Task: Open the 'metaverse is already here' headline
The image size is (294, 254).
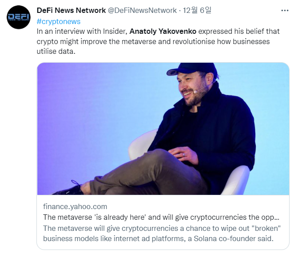Action: tap(160, 218)
